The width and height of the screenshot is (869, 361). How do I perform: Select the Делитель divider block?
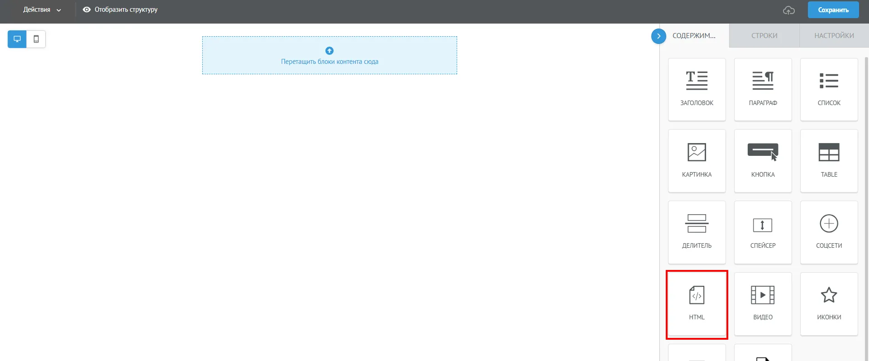tap(697, 232)
